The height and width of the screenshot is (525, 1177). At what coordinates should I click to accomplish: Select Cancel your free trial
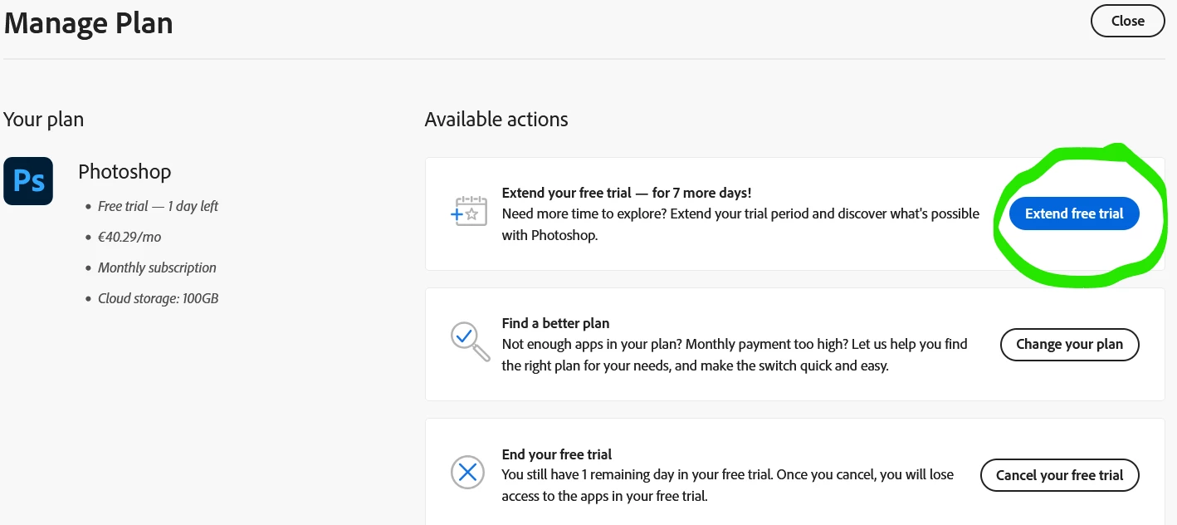pyautogui.click(x=1059, y=475)
